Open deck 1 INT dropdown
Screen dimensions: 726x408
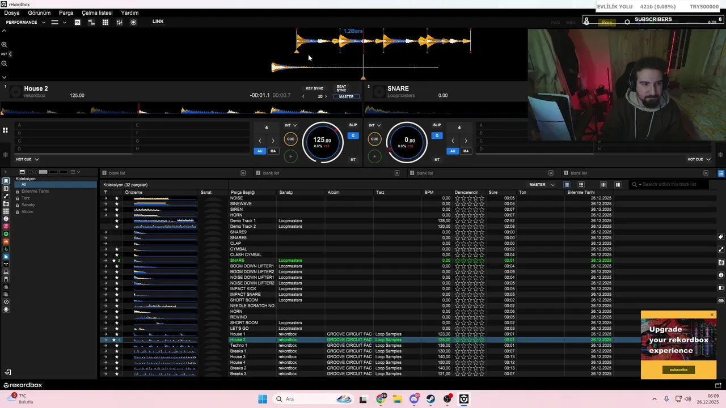coord(291,125)
